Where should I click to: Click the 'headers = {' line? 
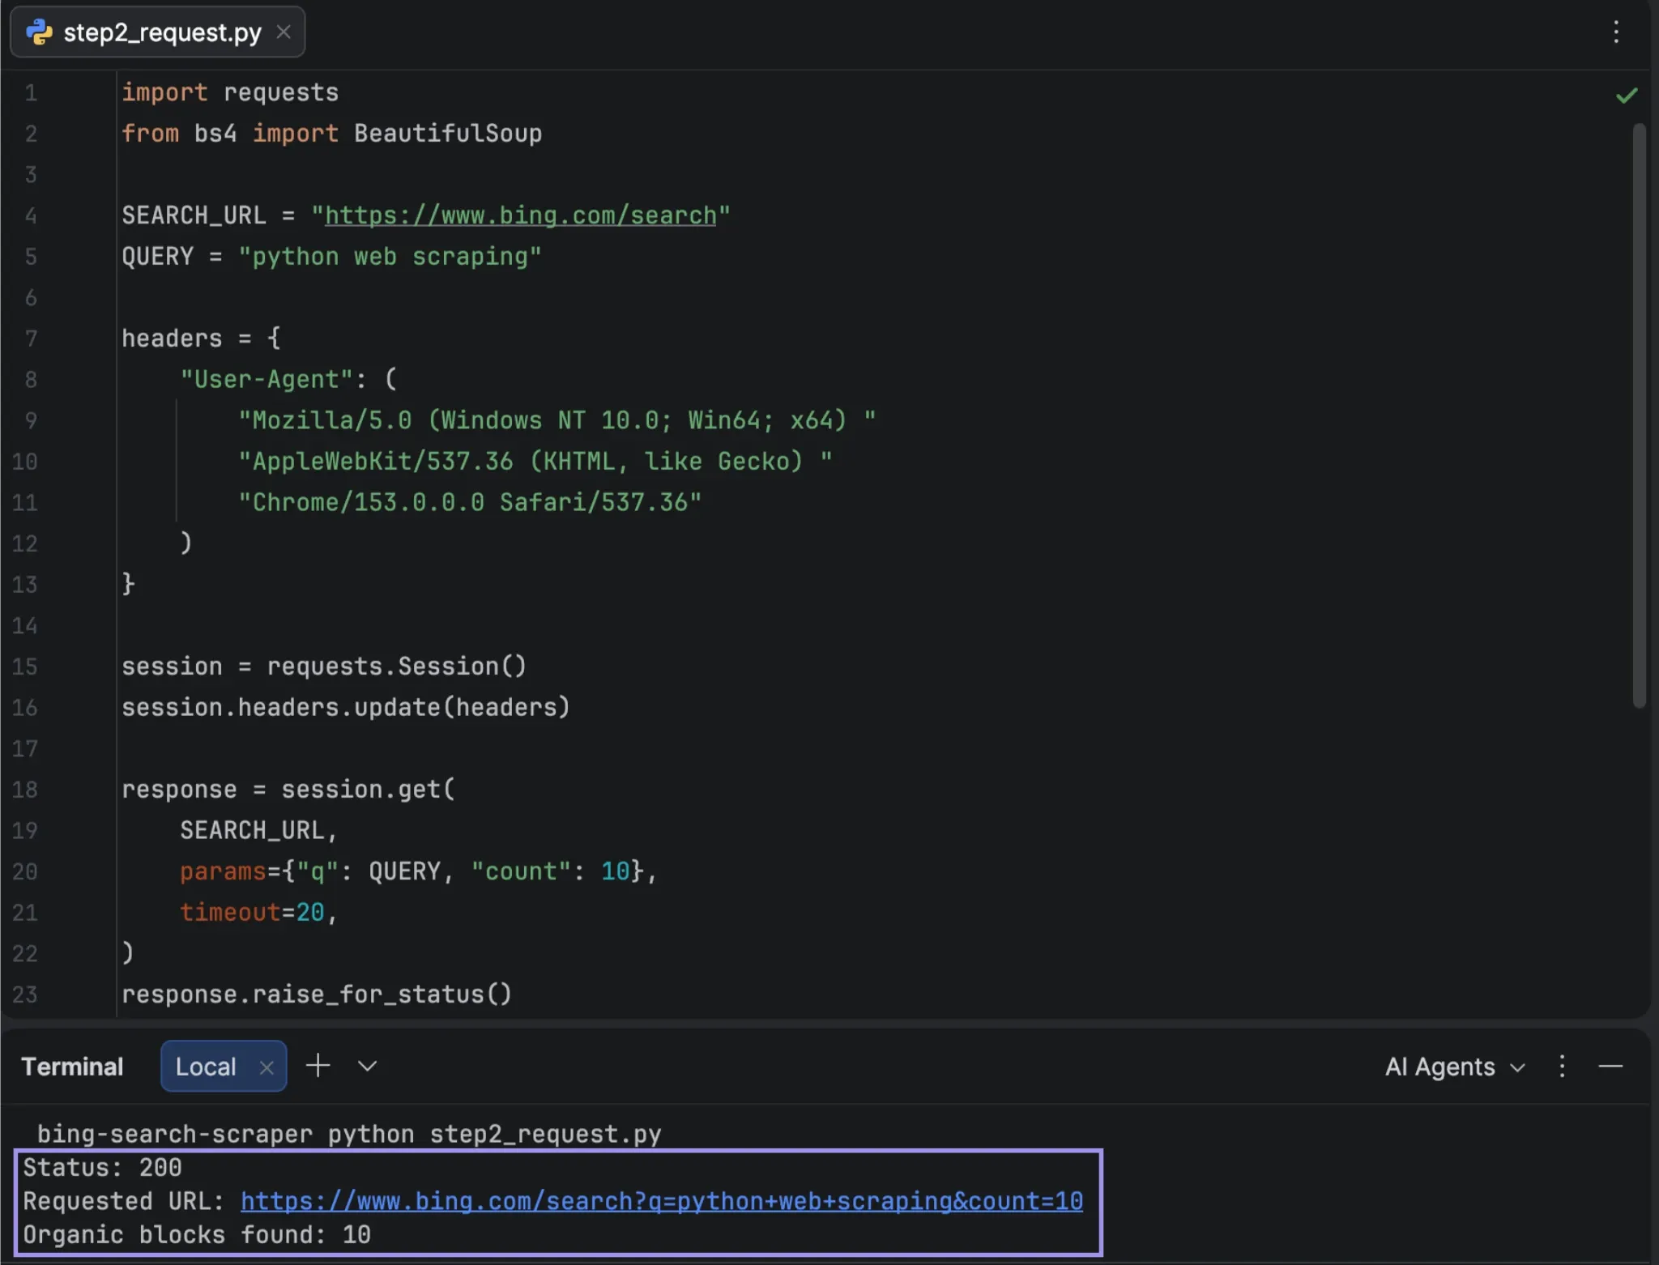201,339
